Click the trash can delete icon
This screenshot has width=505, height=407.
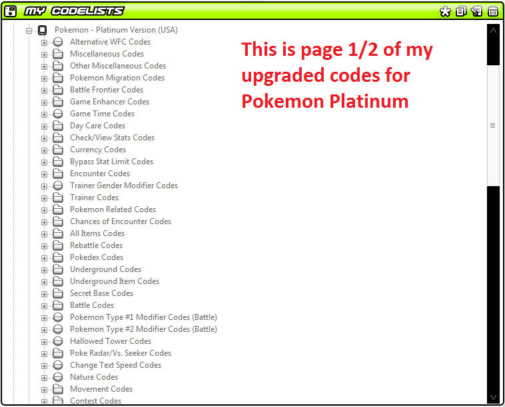click(x=493, y=11)
